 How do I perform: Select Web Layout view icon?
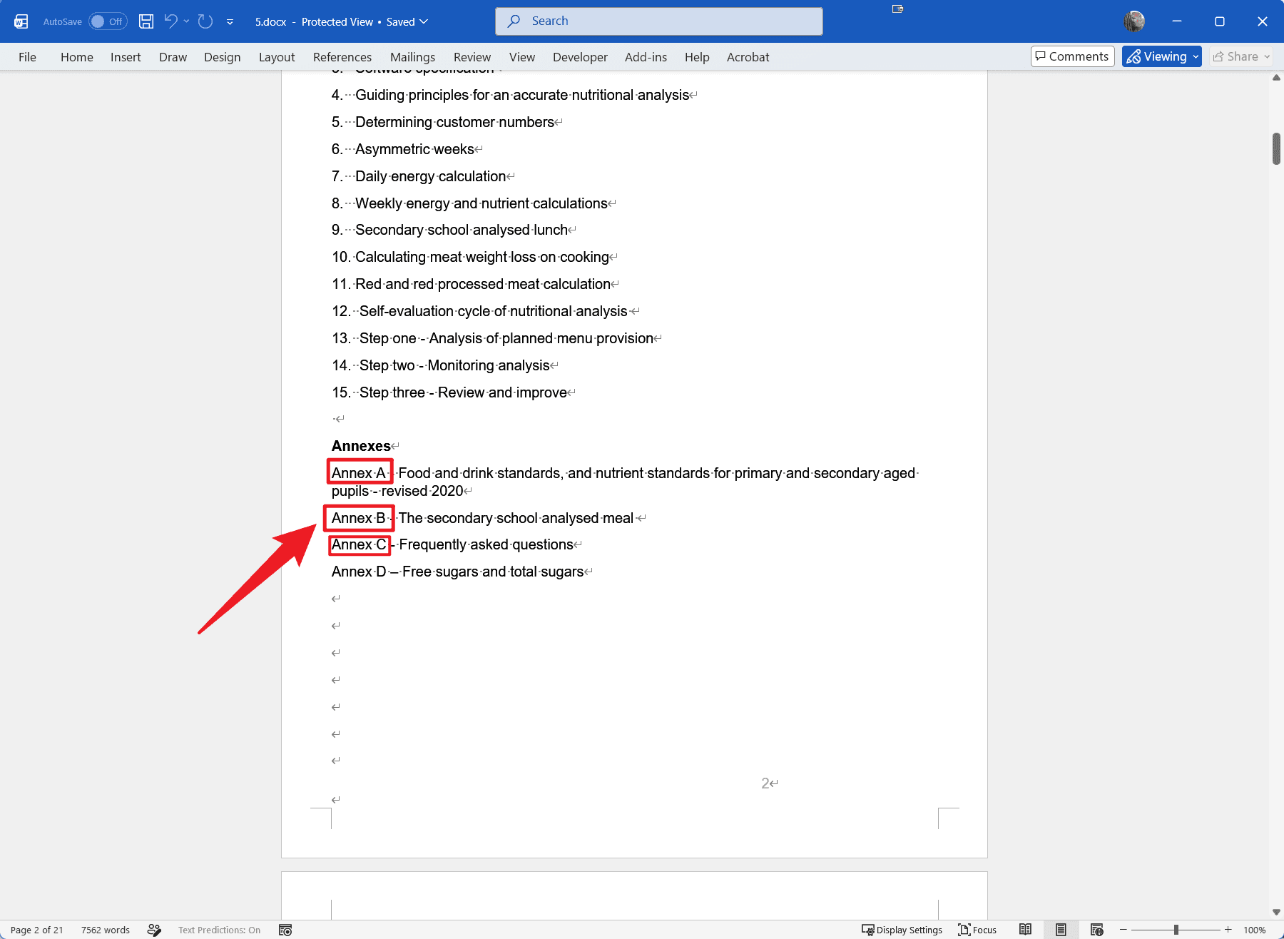1097,930
